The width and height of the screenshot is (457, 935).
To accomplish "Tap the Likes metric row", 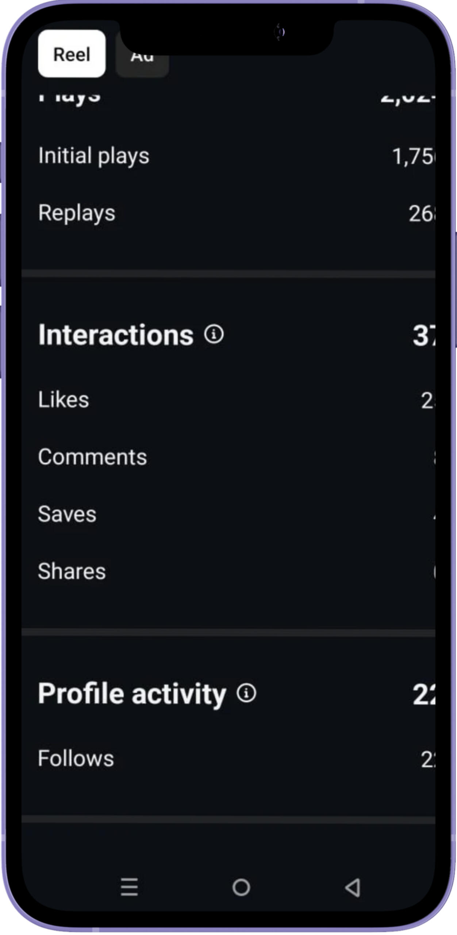I will (228, 400).
